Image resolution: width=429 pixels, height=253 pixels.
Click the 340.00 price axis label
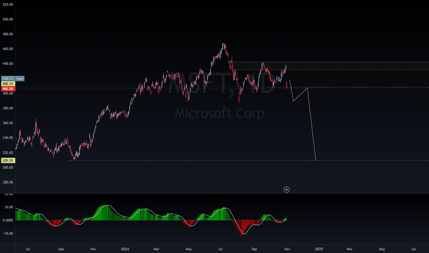click(x=8, y=138)
